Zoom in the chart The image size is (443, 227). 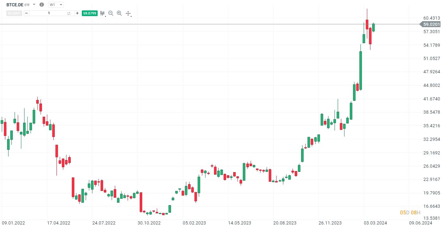119,13
